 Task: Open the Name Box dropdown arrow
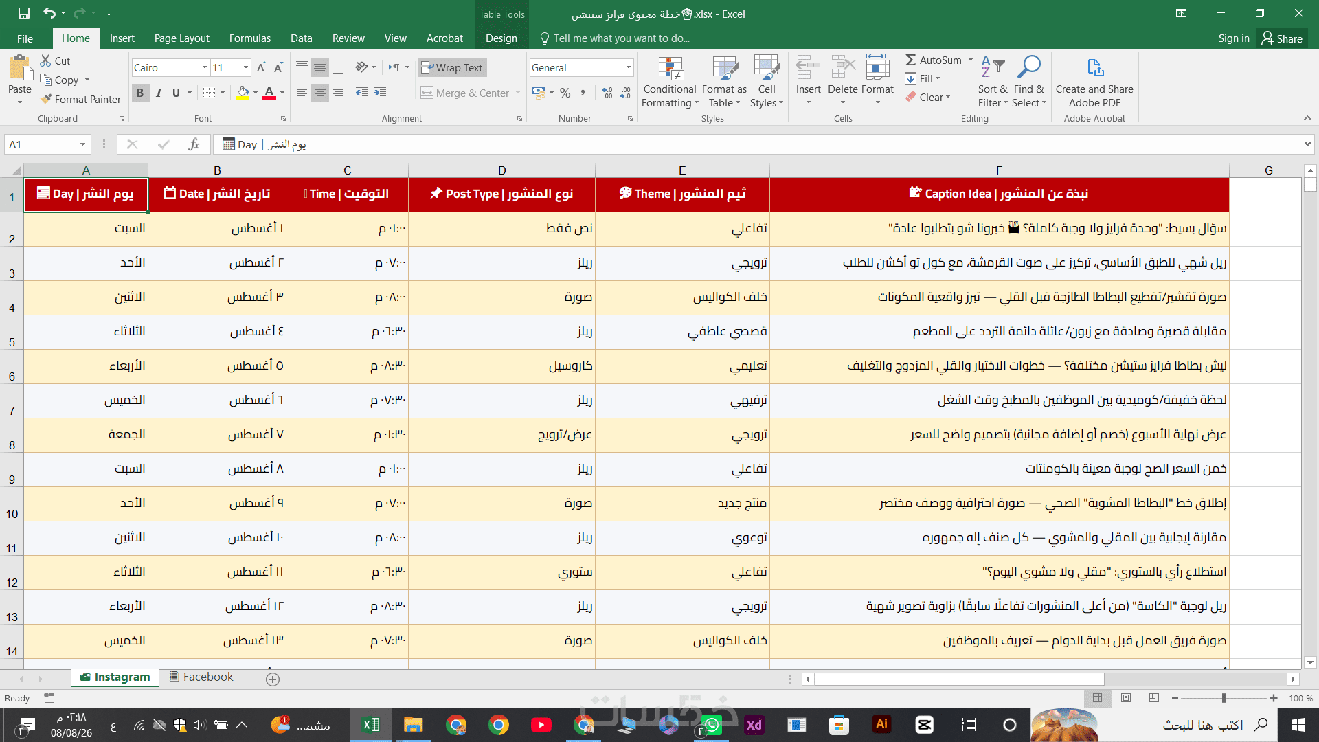click(x=82, y=144)
